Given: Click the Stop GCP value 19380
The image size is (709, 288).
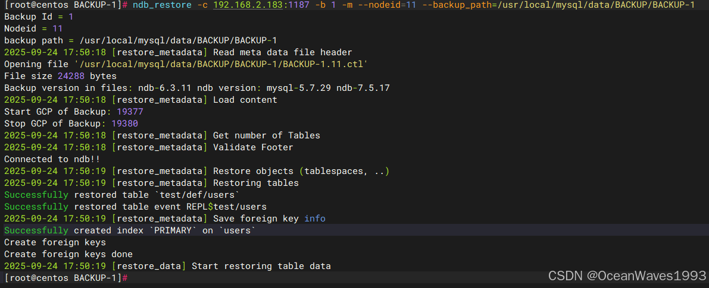Looking at the screenshot, I should (124, 124).
